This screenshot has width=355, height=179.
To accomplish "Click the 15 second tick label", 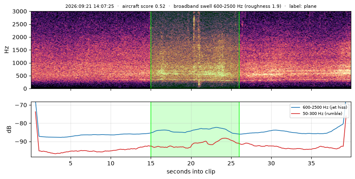I will pyautogui.click(x=151, y=163).
